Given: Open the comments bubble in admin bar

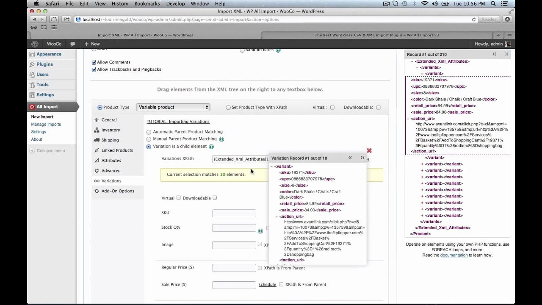Looking at the screenshot, I should (x=73, y=44).
